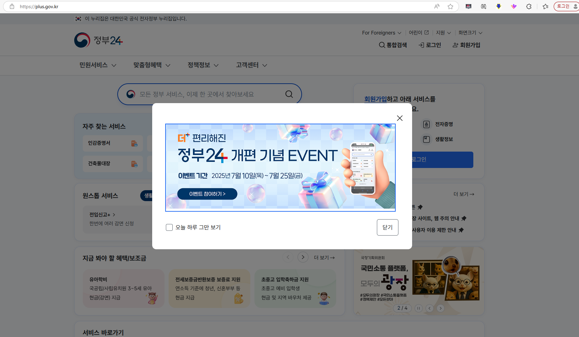The width and height of the screenshot is (579, 337).
Task: Open the 정책정보 menu
Action: [203, 65]
